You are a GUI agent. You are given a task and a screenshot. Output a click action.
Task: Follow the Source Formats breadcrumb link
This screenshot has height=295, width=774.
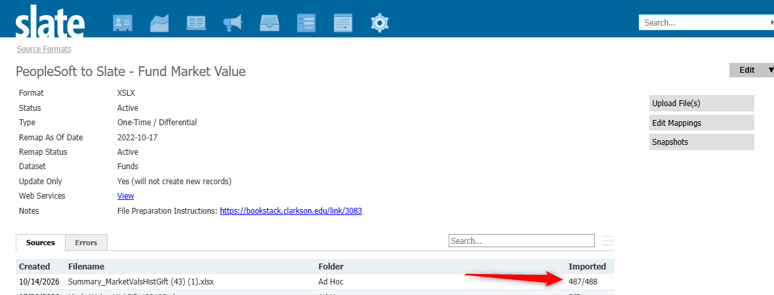click(44, 49)
